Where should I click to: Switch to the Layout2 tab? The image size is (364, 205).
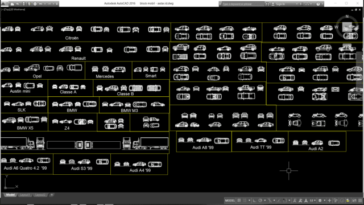(x=40, y=195)
